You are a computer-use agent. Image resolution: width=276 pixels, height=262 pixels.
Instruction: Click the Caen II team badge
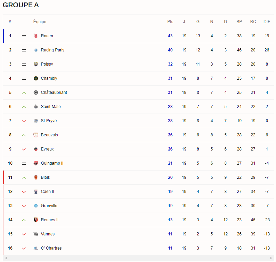[36, 192]
